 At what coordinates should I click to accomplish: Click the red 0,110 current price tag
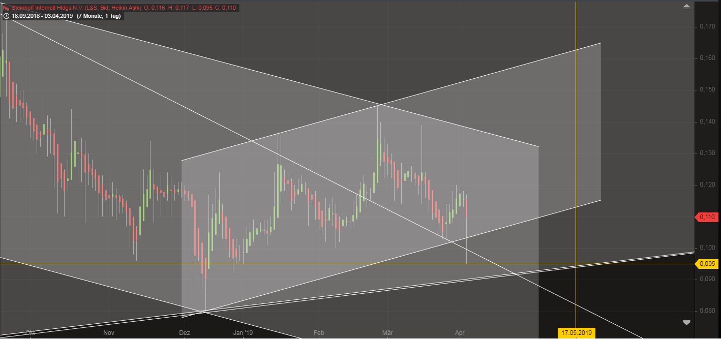(x=707, y=217)
